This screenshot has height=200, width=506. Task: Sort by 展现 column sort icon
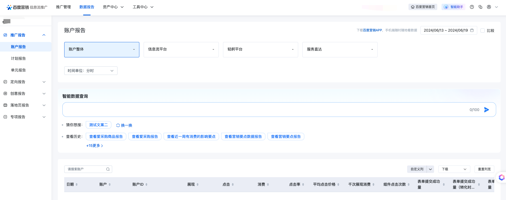point(197,184)
